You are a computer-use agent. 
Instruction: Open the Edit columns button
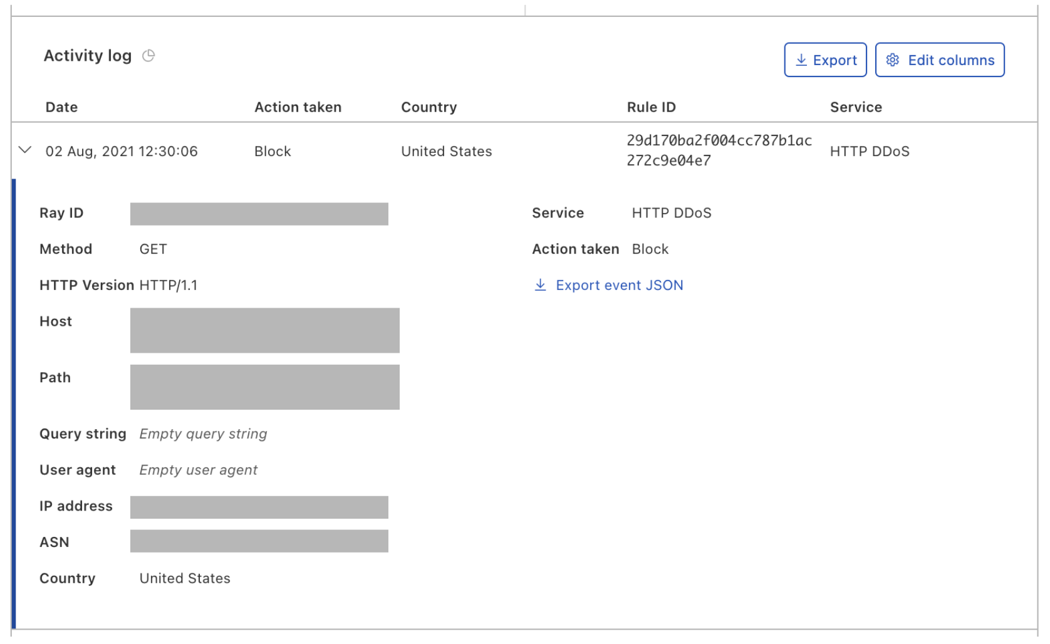point(940,60)
